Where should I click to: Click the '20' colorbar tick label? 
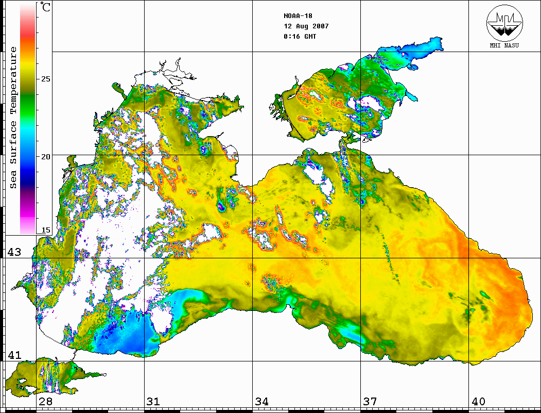[45, 157]
